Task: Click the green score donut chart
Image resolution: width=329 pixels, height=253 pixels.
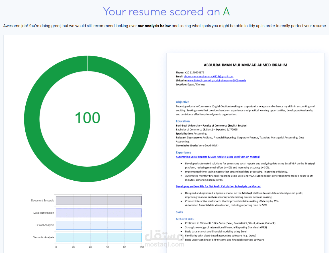Action: pyautogui.click(x=87, y=66)
